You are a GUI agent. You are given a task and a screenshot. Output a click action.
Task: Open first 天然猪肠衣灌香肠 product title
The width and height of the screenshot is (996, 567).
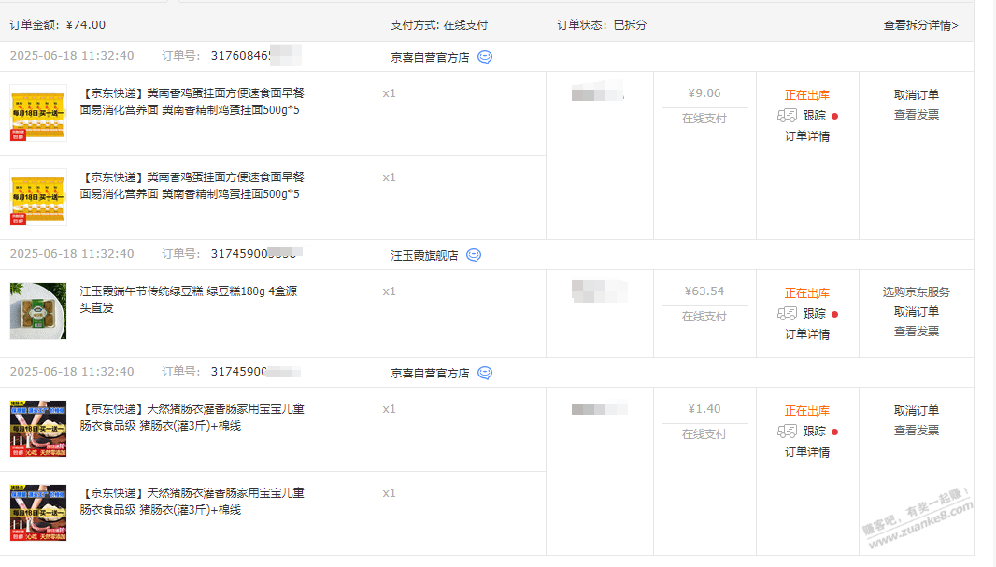point(192,418)
